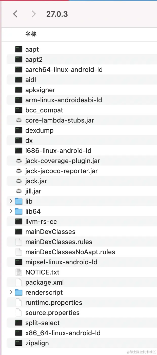Click the lib folder icon
Screen dimensions: 157x355
(x=19, y=201)
